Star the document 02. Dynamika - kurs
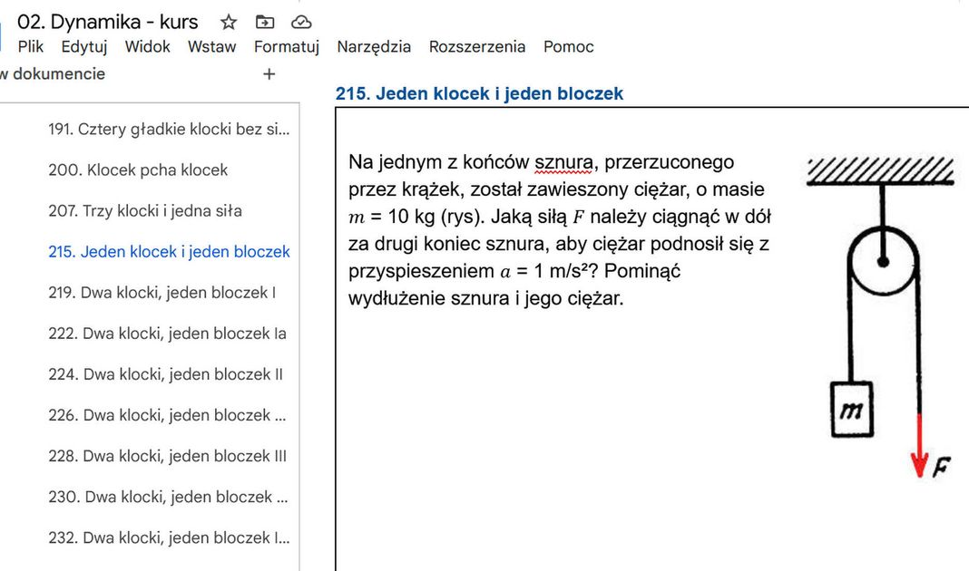 pos(229,22)
